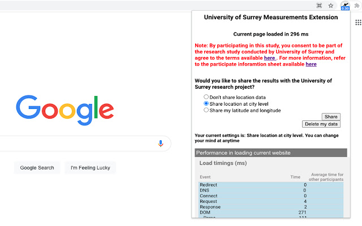Open the participant information sheet "here" link

point(311,64)
